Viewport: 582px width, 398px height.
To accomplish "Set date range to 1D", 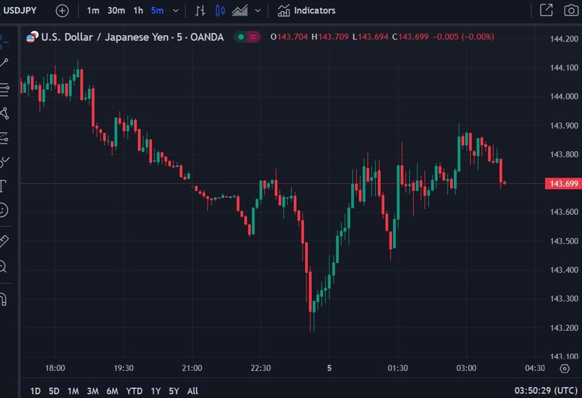I will pos(36,391).
